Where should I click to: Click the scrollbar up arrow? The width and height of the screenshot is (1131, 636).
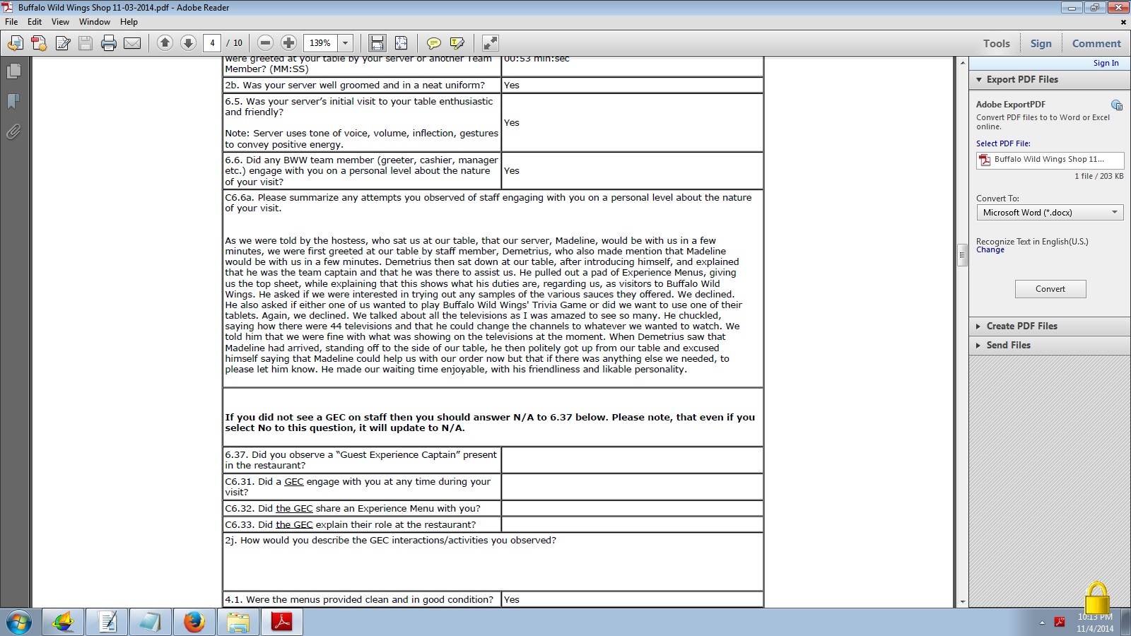(x=962, y=63)
